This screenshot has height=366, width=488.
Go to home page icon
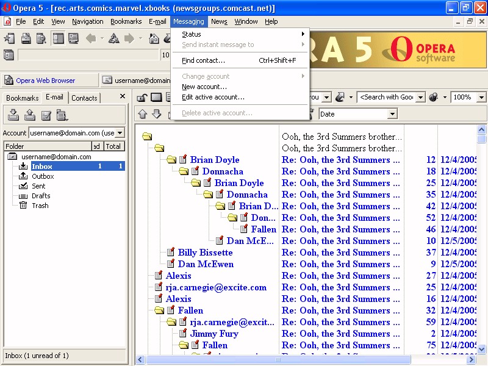pyautogui.click(x=154, y=38)
